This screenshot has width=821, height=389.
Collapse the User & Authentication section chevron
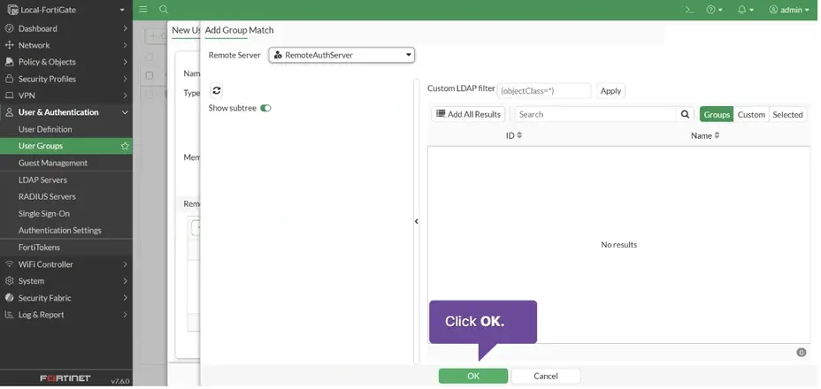[125, 112]
